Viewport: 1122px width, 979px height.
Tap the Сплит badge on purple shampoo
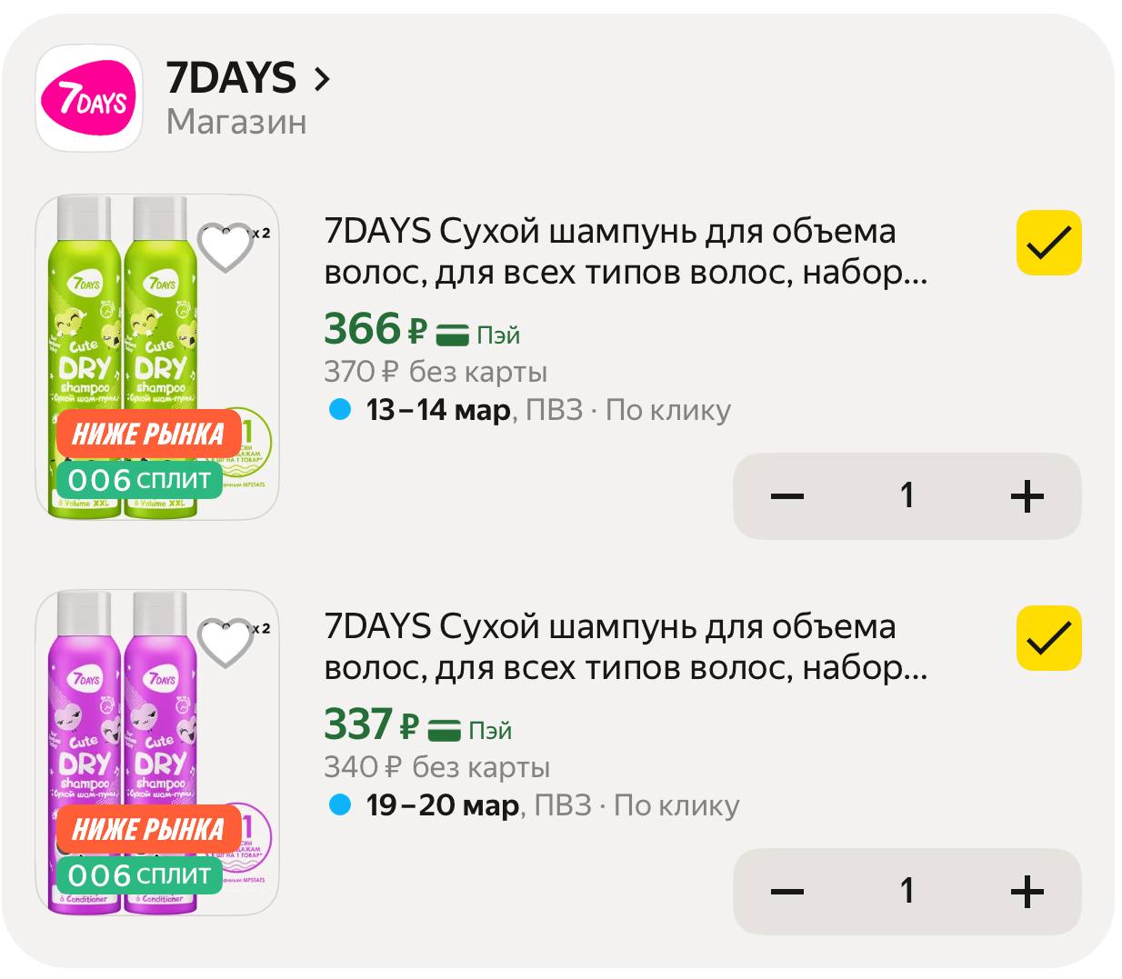[x=139, y=875]
